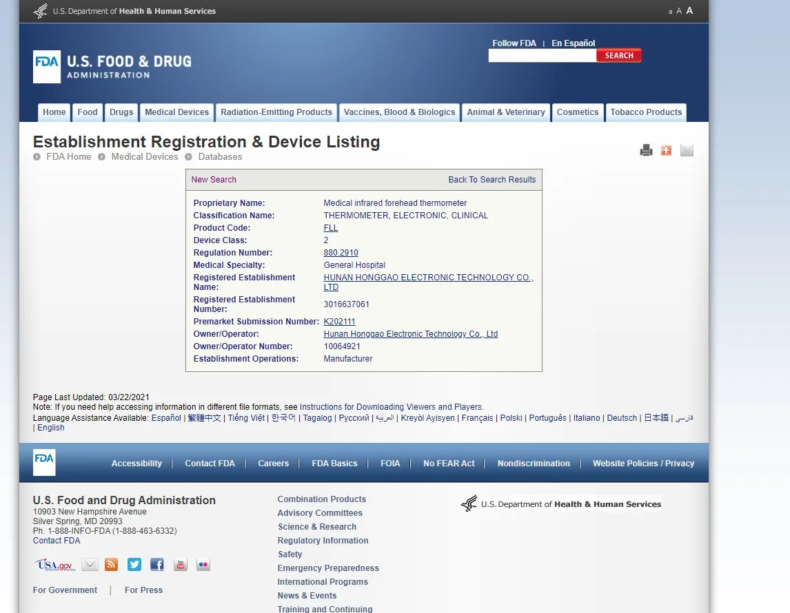The image size is (790, 613).
Task: Click the red plus share icon
Action: 666,150
